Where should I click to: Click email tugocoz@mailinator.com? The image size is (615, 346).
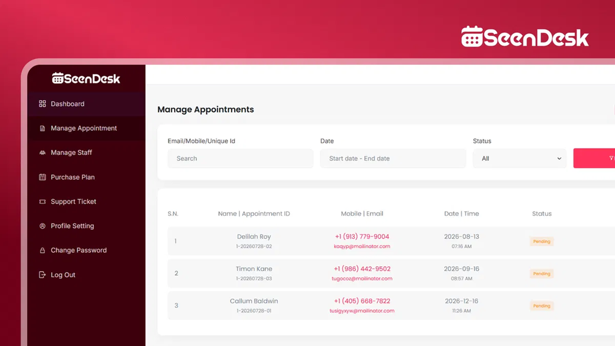(362, 279)
